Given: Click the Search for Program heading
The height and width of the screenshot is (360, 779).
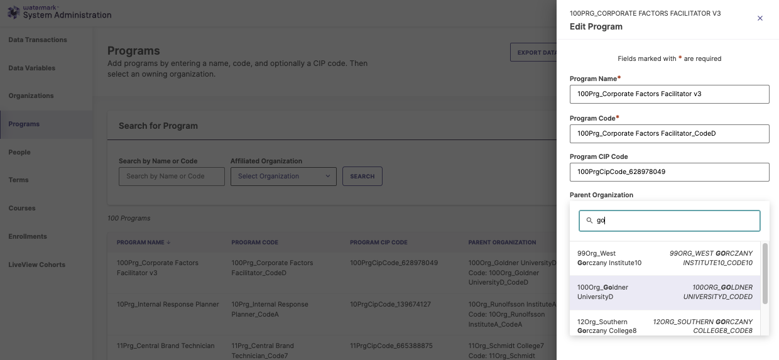Looking at the screenshot, I should 158,126.
